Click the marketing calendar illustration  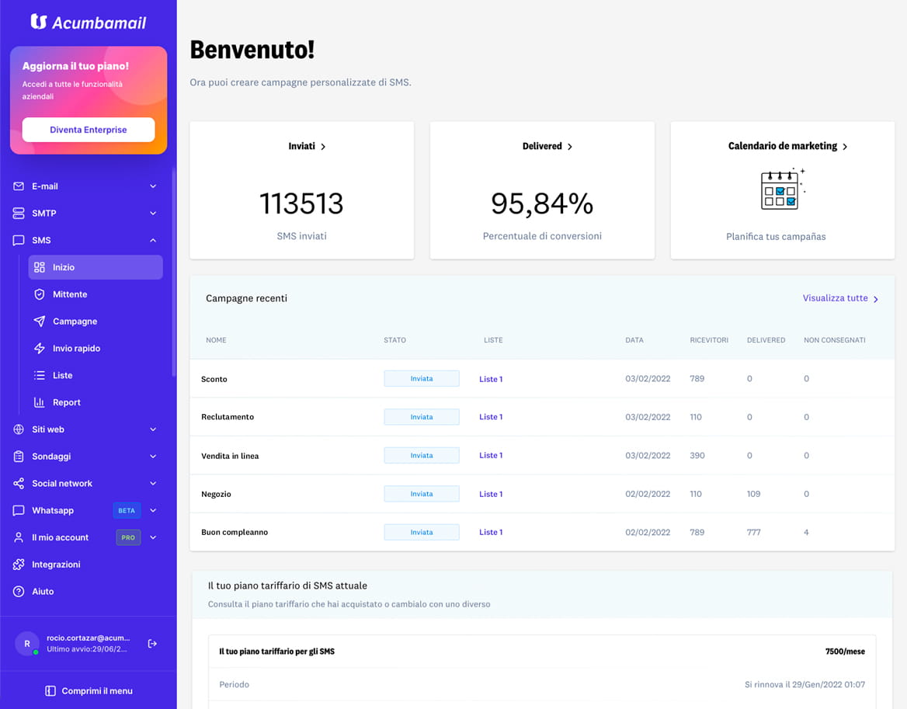783,189
